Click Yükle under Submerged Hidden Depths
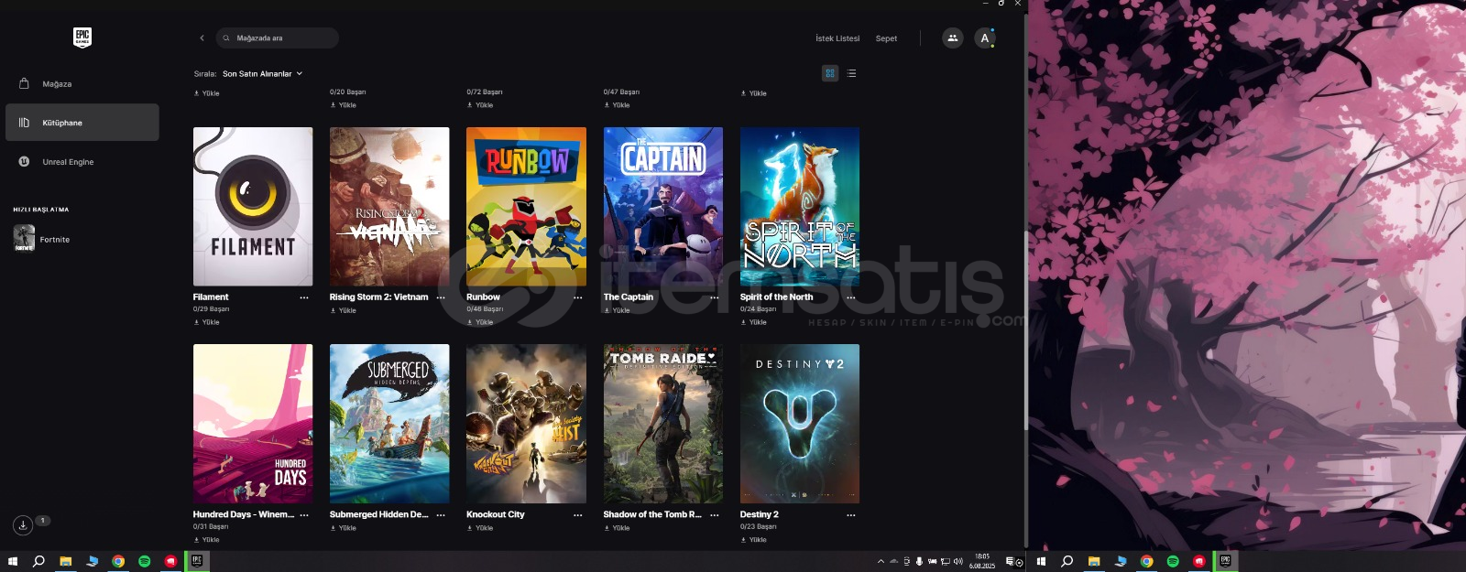 tap(344, 528)
